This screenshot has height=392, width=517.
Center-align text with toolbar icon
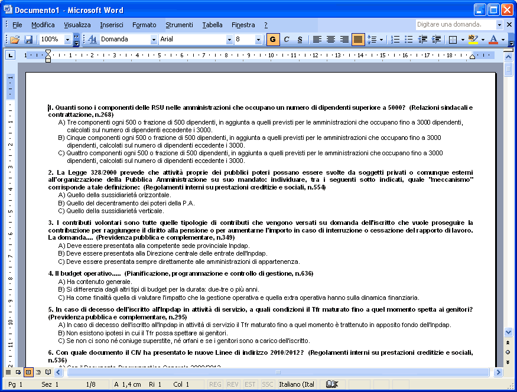click(331, 40)
